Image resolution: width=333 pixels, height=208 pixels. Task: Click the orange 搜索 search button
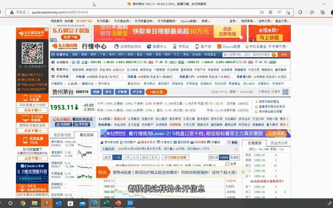point(284,54)
